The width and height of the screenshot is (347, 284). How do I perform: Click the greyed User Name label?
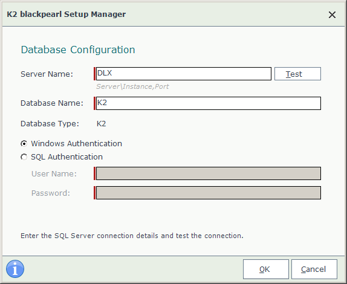54,174
